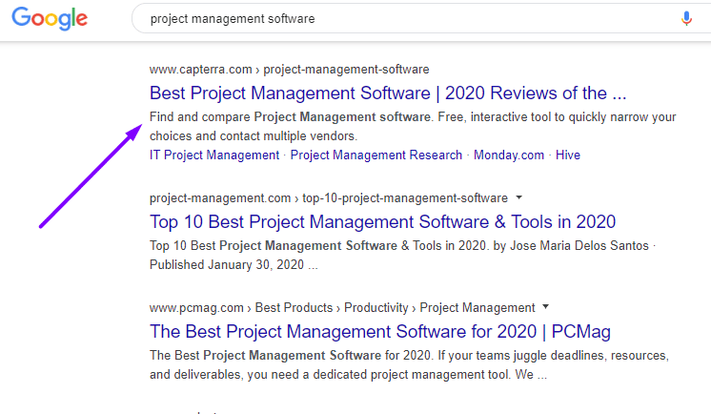The height and width of the screenshot is (414, 711).
Task: Open the Project Management Research sitelink
Action: 376,155
